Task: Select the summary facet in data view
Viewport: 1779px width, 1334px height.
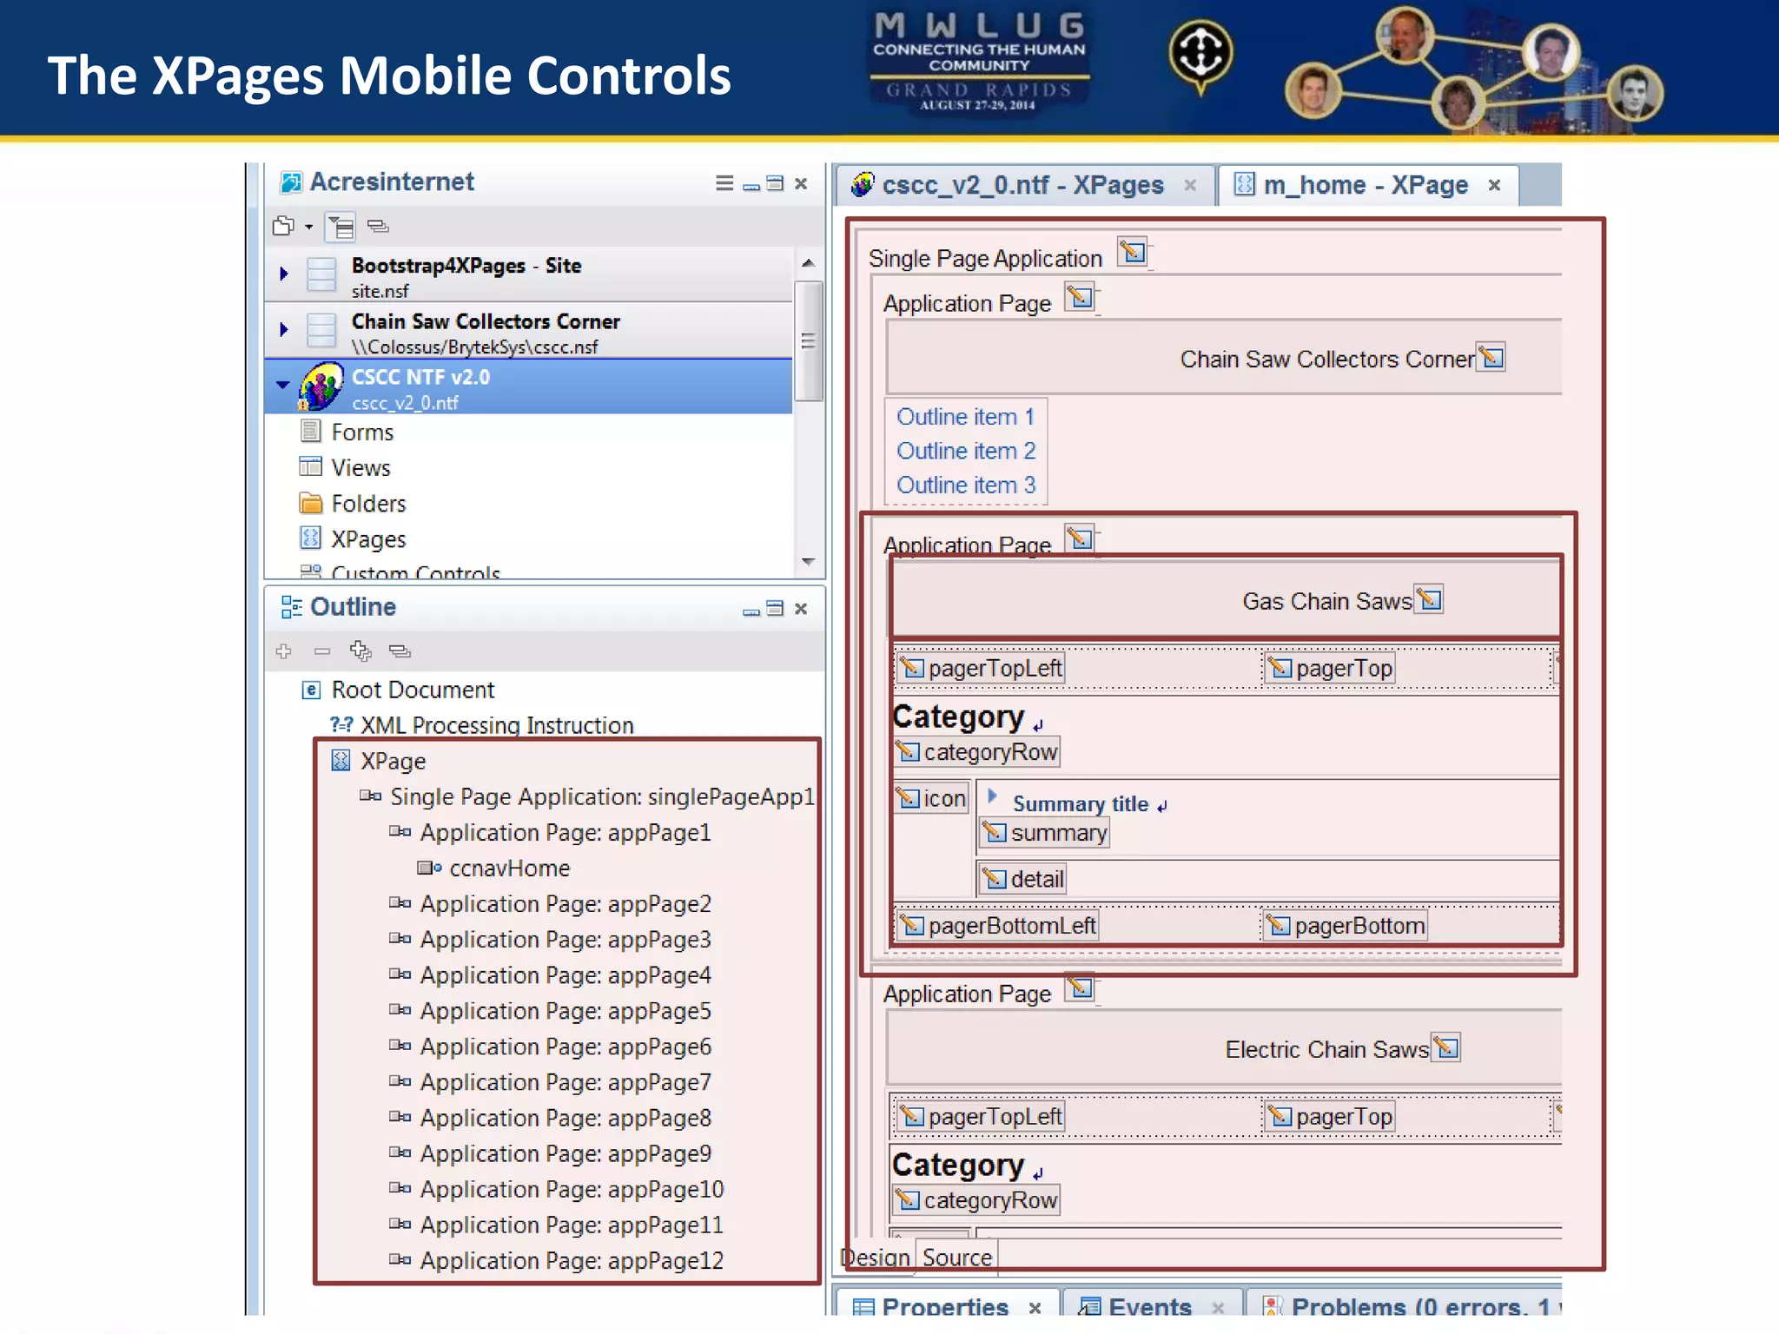Action: (1045, 833)
